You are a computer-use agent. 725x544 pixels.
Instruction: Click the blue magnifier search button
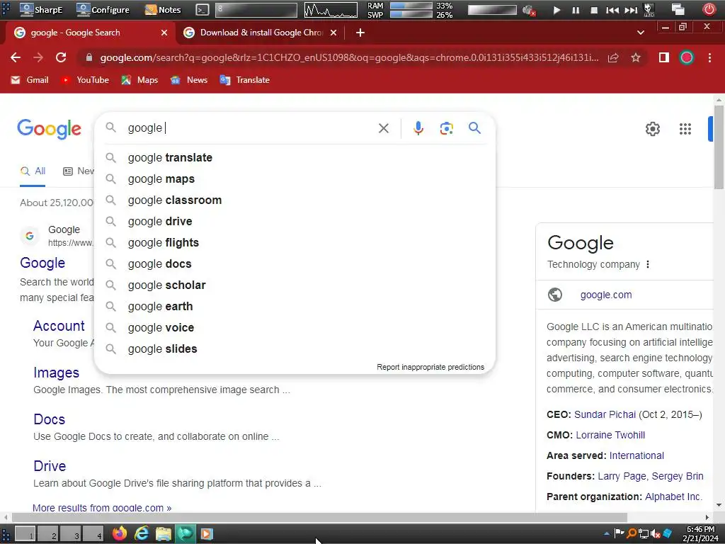(475, 127)
